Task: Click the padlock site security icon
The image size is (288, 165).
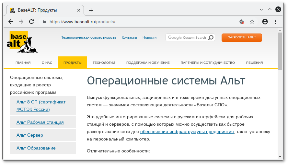Action: point(44,22)
